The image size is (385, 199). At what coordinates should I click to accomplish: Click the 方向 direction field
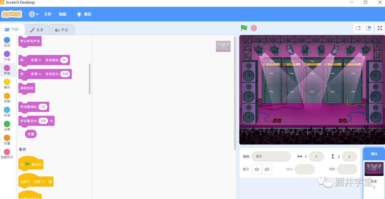pyautogui.click(x=347, y=169)
